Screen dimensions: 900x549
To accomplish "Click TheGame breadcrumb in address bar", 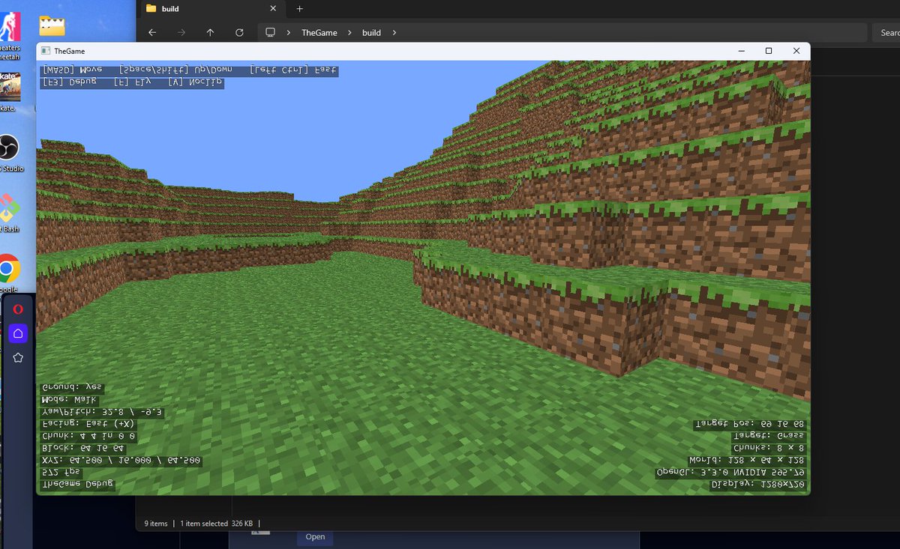I will point(319,33).
